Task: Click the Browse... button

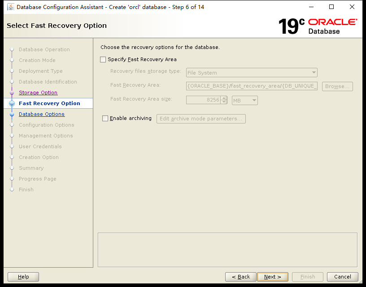Action: 337,86
